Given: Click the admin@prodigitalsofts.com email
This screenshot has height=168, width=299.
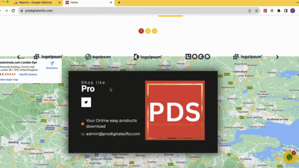Looking at the screenshot, I should (x=113, y=134).
